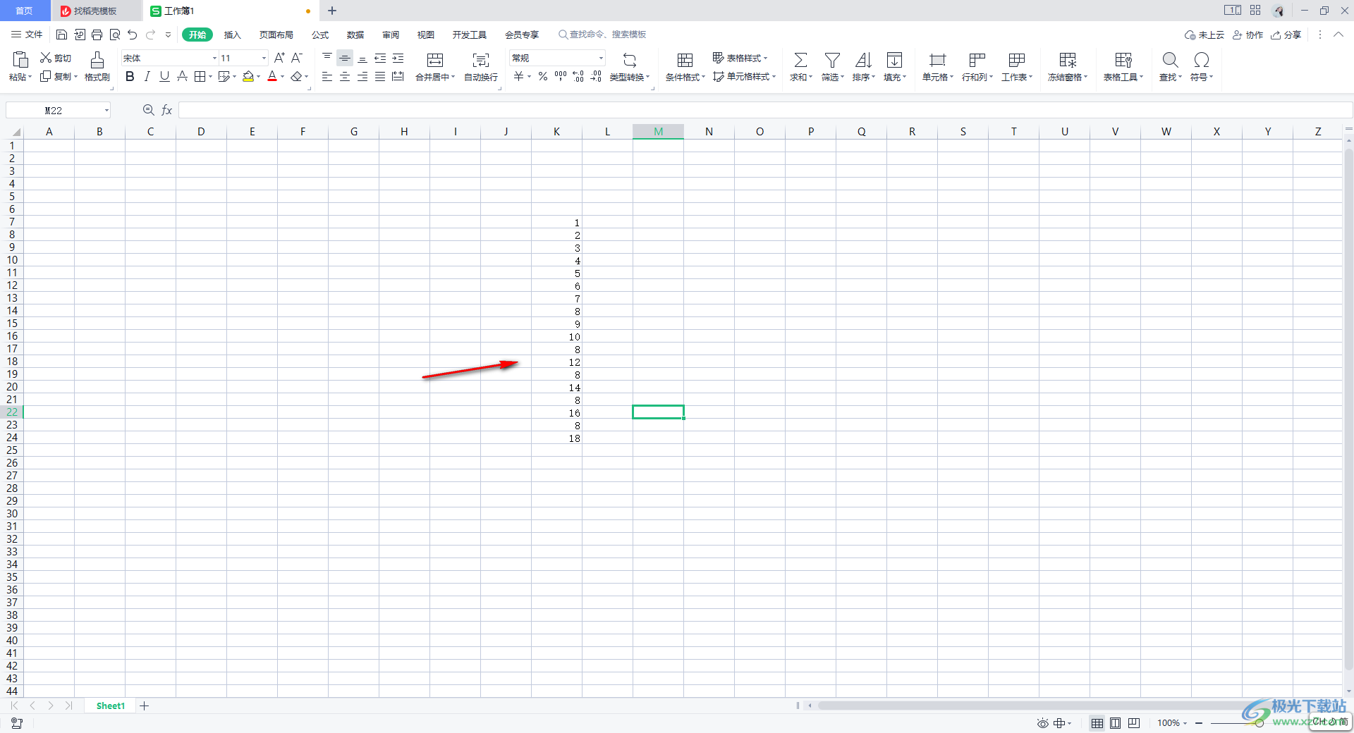Increase font size with A+ icon
This screenshot has width=1354, height=733.
tap(279, 58)
